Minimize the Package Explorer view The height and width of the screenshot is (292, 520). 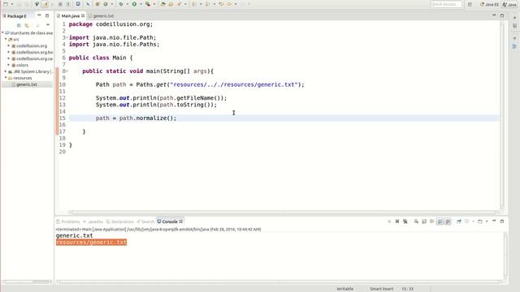39,15
